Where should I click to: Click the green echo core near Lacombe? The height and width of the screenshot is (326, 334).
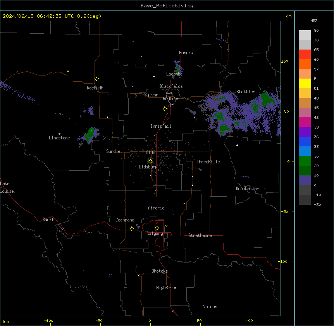(177, 68)
